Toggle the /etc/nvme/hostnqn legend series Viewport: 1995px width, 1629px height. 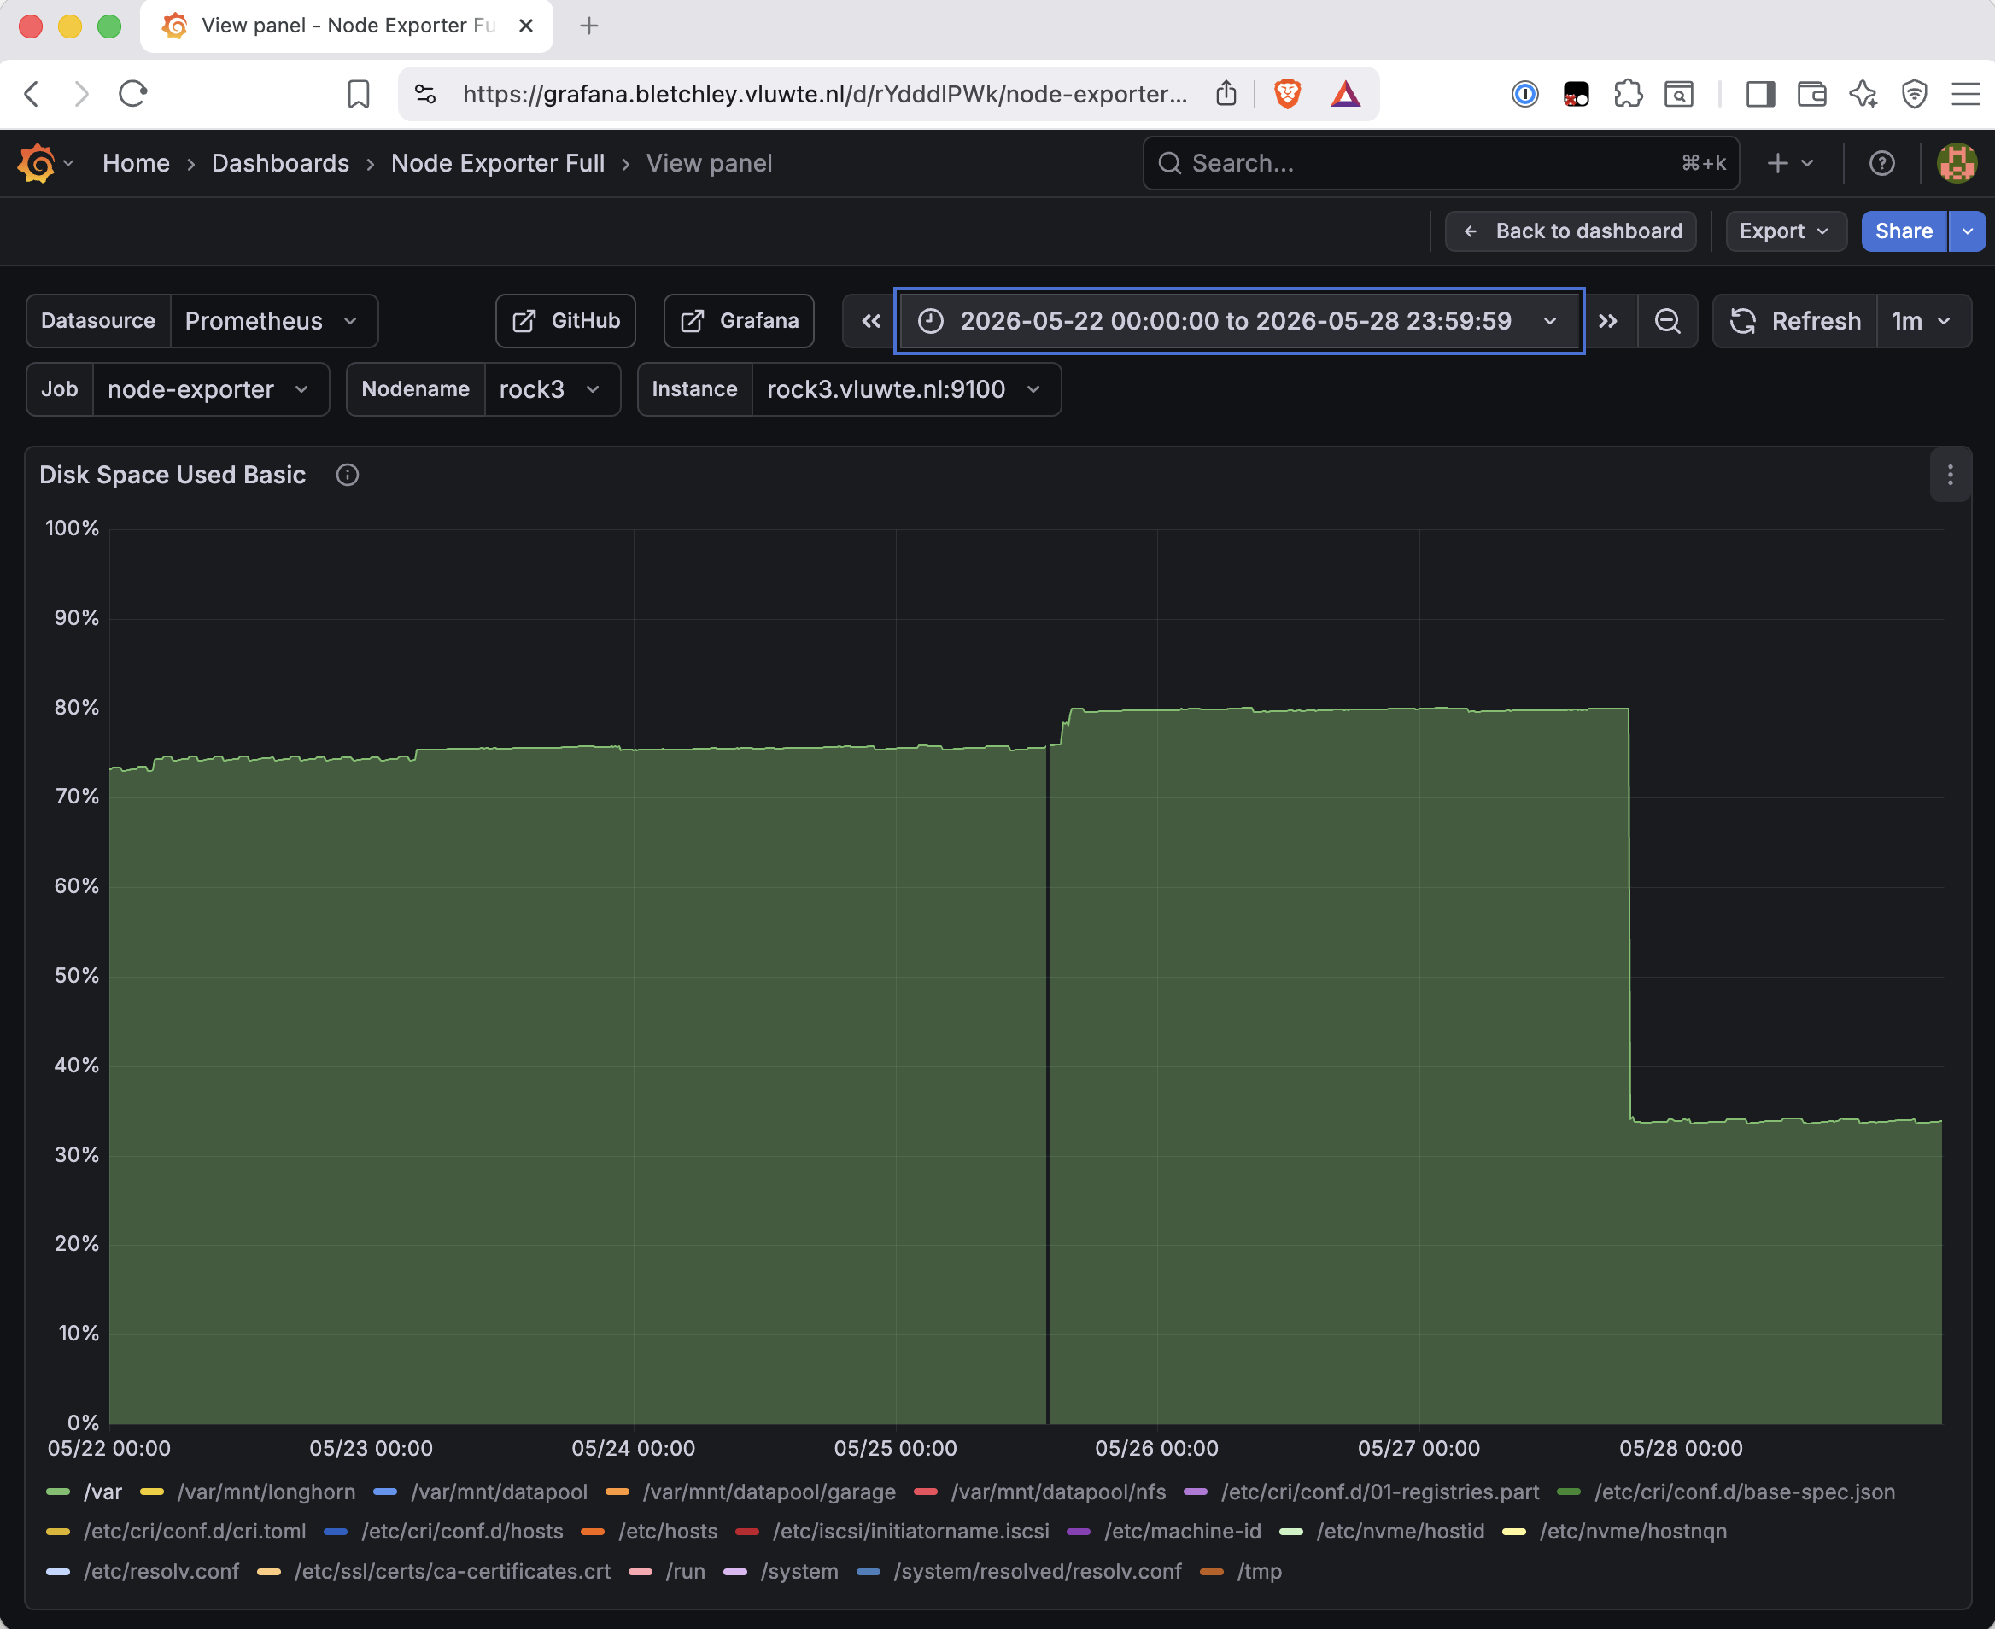click(1633, 1532)
